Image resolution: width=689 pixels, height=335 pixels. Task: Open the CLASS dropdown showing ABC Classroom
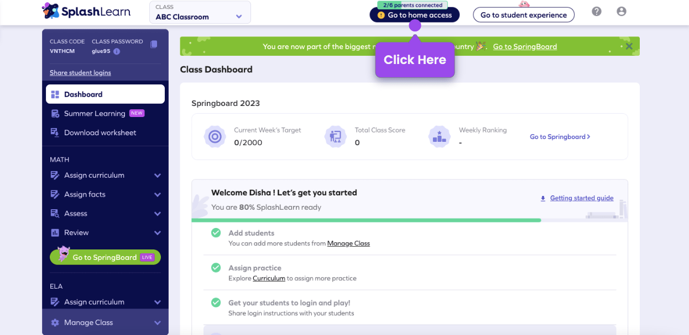[x=200, y=12]
